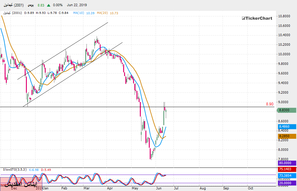Viewport: 297px width, 191px height.
Task: Open the SlowSTO(3,5,3) indicator label
Action: (x=15, y=170)
